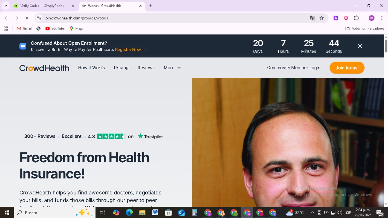Switch to Verify Codes — SimplyCodes tab
The image size is (388, 218).
point(42,6)
